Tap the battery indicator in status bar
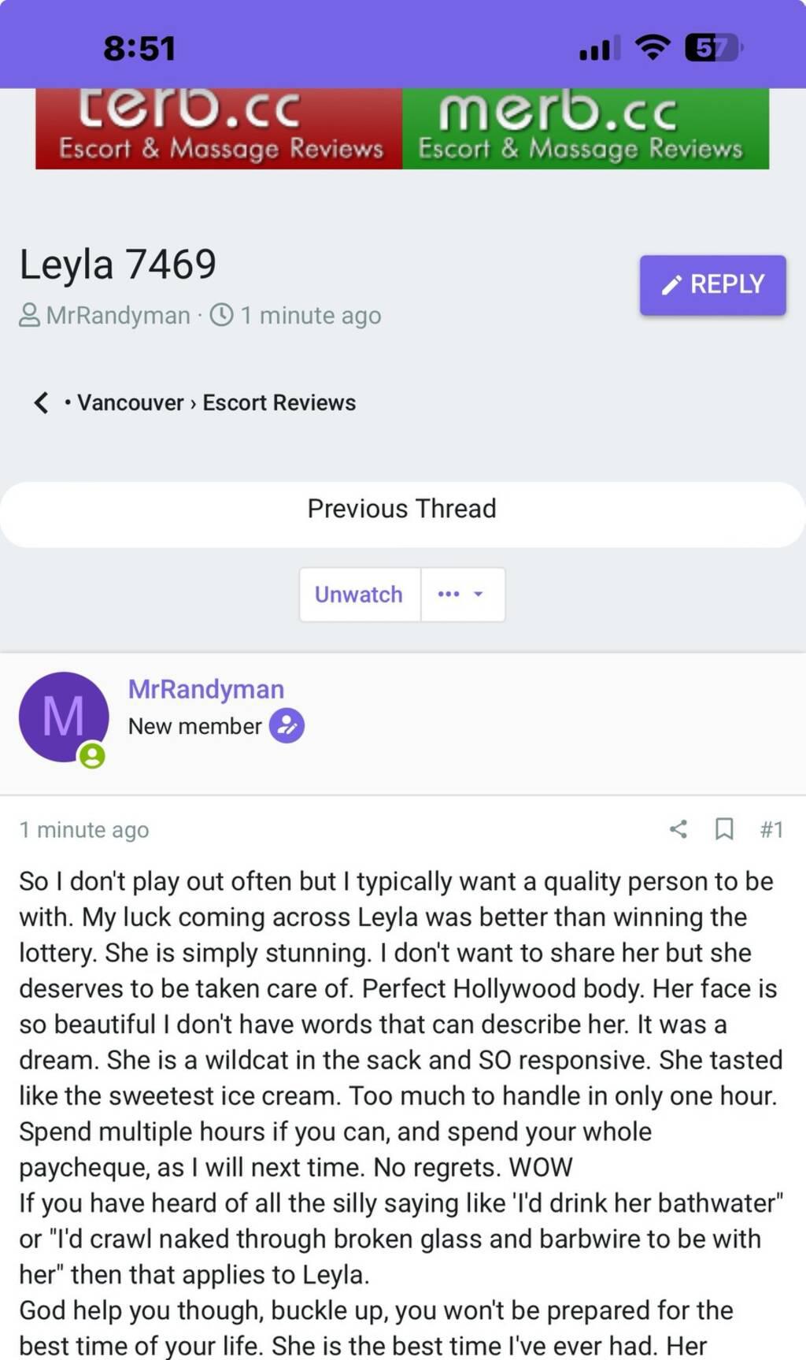This screenshot has height=1360, width=806. [x=712, y=48]
